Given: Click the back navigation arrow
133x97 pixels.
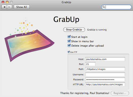Looking at the screenshot, I should [4, 7].
